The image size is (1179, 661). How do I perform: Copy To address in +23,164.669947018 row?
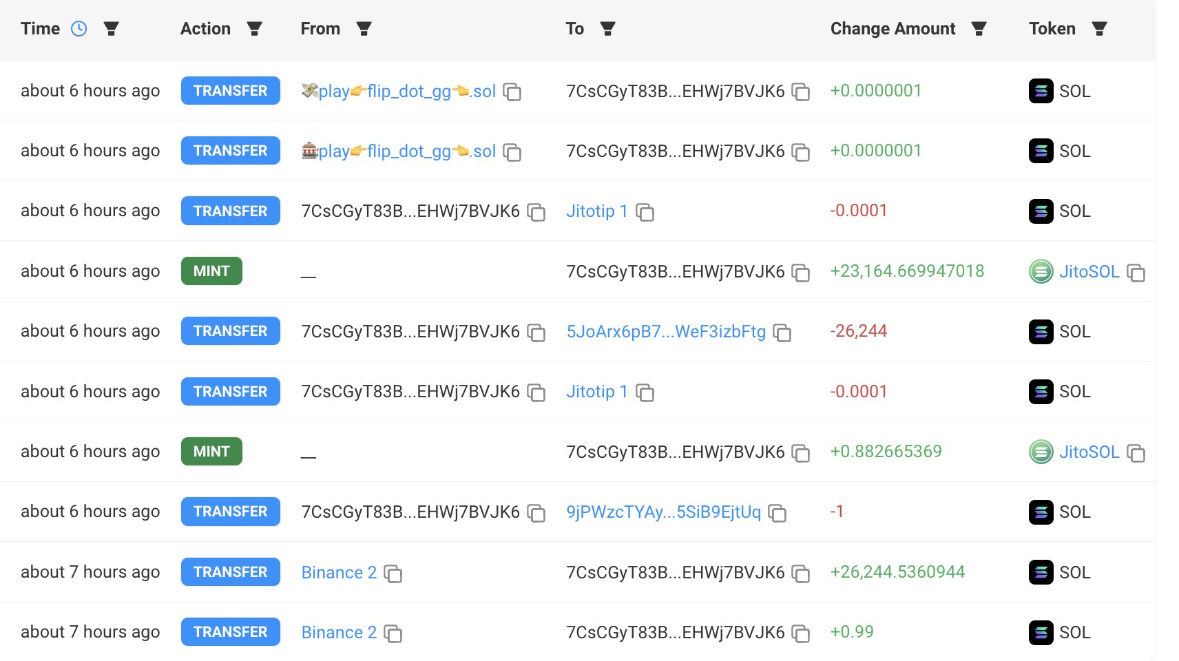click(x=800, y=272)
